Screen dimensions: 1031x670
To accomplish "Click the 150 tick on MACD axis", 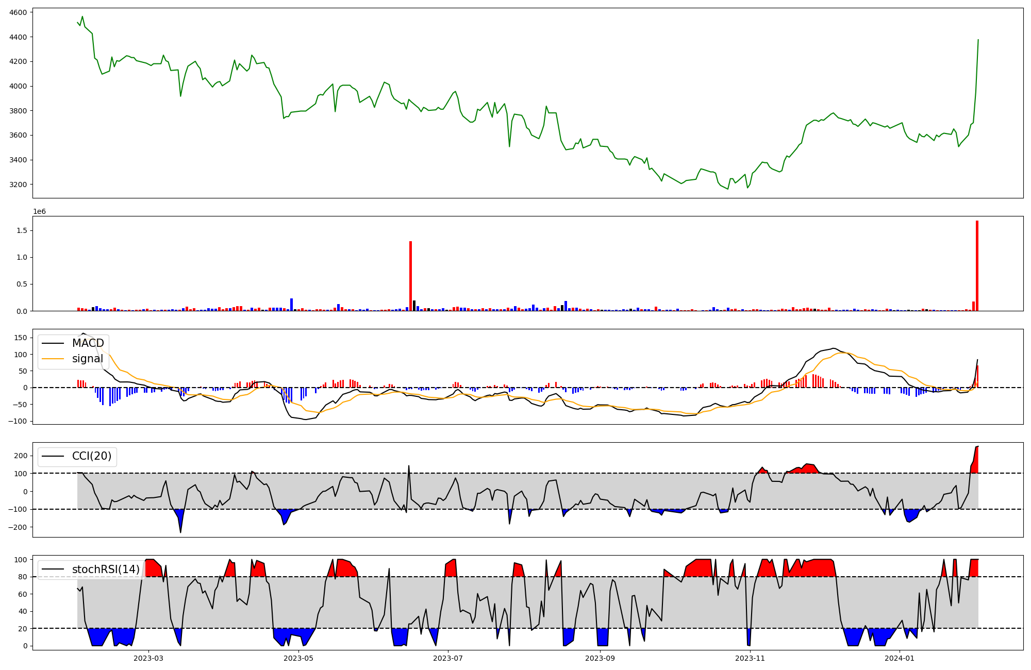I will pyautogui.click(x=22, y=338).
